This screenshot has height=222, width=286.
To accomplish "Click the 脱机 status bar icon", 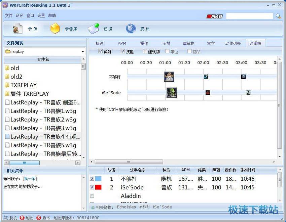I will [6, 218].
